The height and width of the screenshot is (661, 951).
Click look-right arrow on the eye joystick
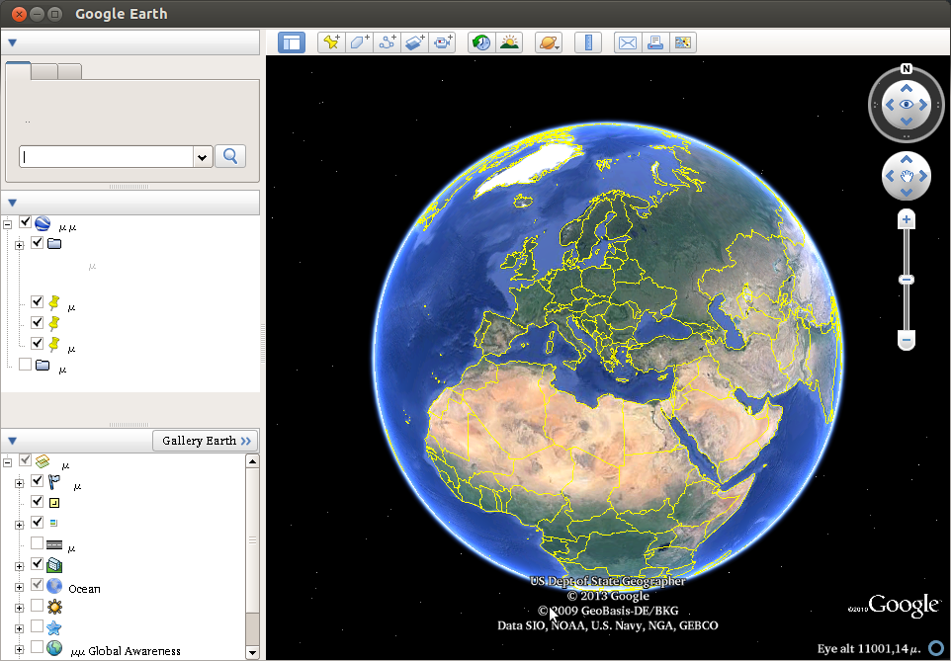tap(923, 105)
